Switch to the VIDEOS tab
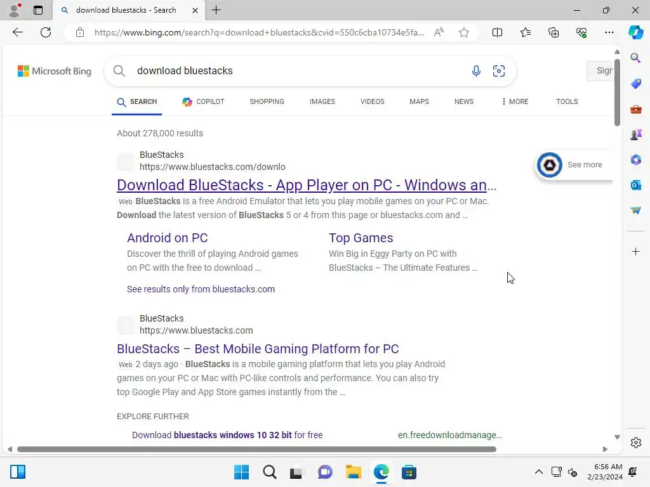 [x=372, y=101]
